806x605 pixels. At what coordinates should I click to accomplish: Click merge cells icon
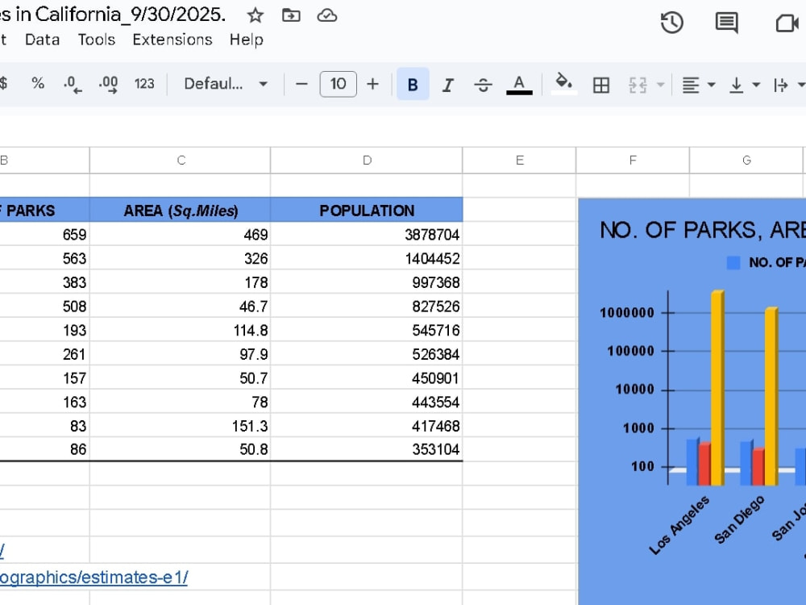point(638,85)
